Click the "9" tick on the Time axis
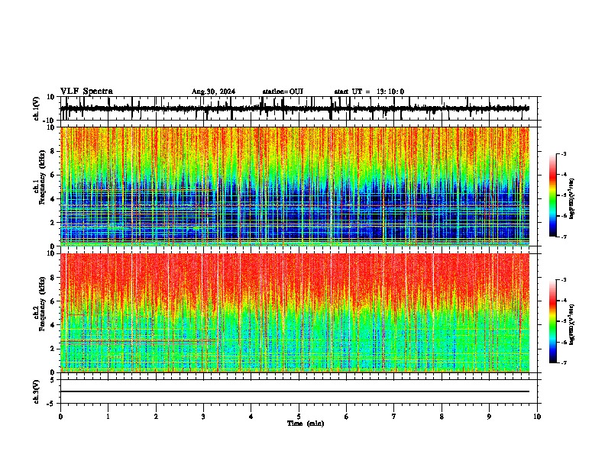Viewport: 605px width, 467px height. point(489,417)
